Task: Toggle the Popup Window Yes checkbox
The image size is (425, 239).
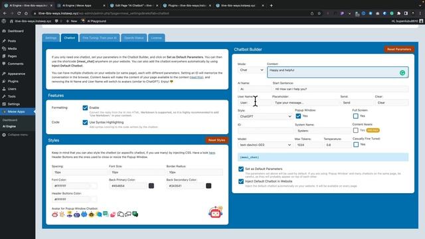Action: click(x=298, y=116)
